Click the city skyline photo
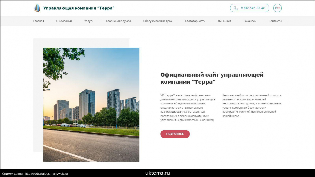315x177 pixels. [x=91, y=105]
